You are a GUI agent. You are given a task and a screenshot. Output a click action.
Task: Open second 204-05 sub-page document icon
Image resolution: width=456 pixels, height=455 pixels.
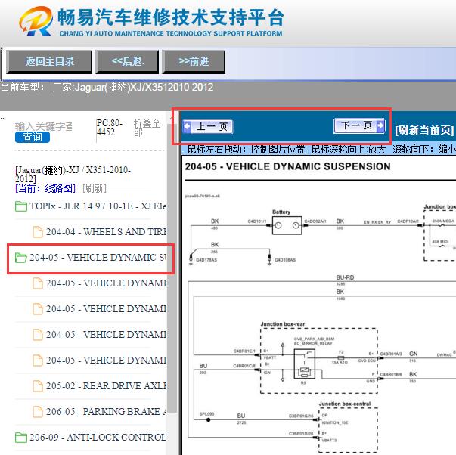click(x=38, y=309)
